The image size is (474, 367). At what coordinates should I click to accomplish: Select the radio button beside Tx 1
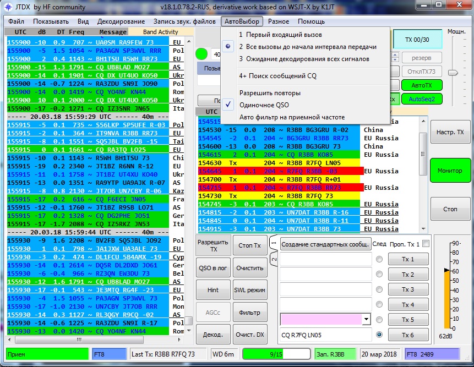[379, 259]
